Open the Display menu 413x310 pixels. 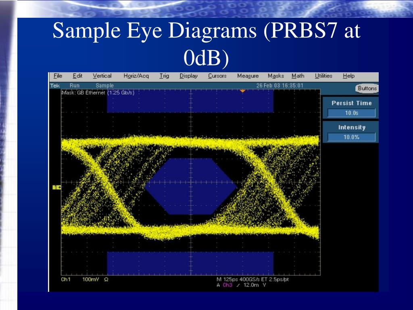tap(189, 76)
